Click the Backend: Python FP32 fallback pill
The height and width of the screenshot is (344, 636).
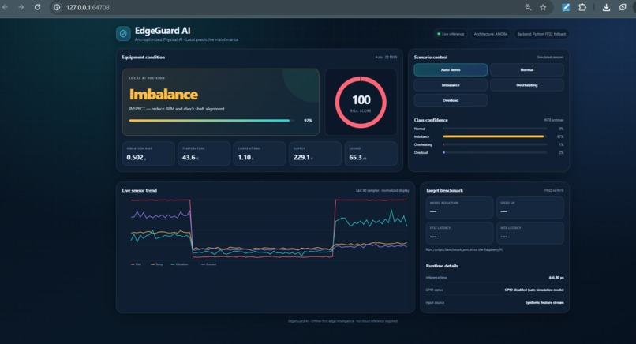tap(541, 34)
